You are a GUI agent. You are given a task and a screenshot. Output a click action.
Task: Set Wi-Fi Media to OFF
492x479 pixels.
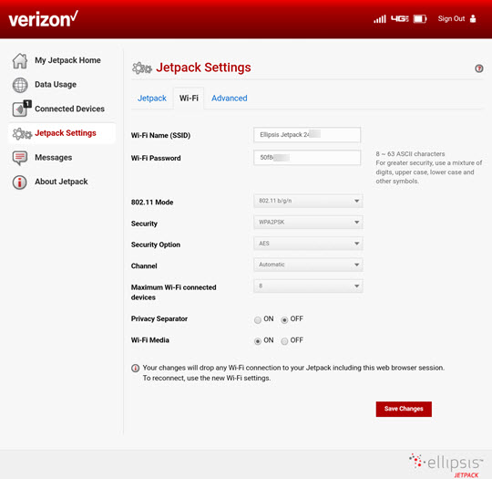click(284, 341)
